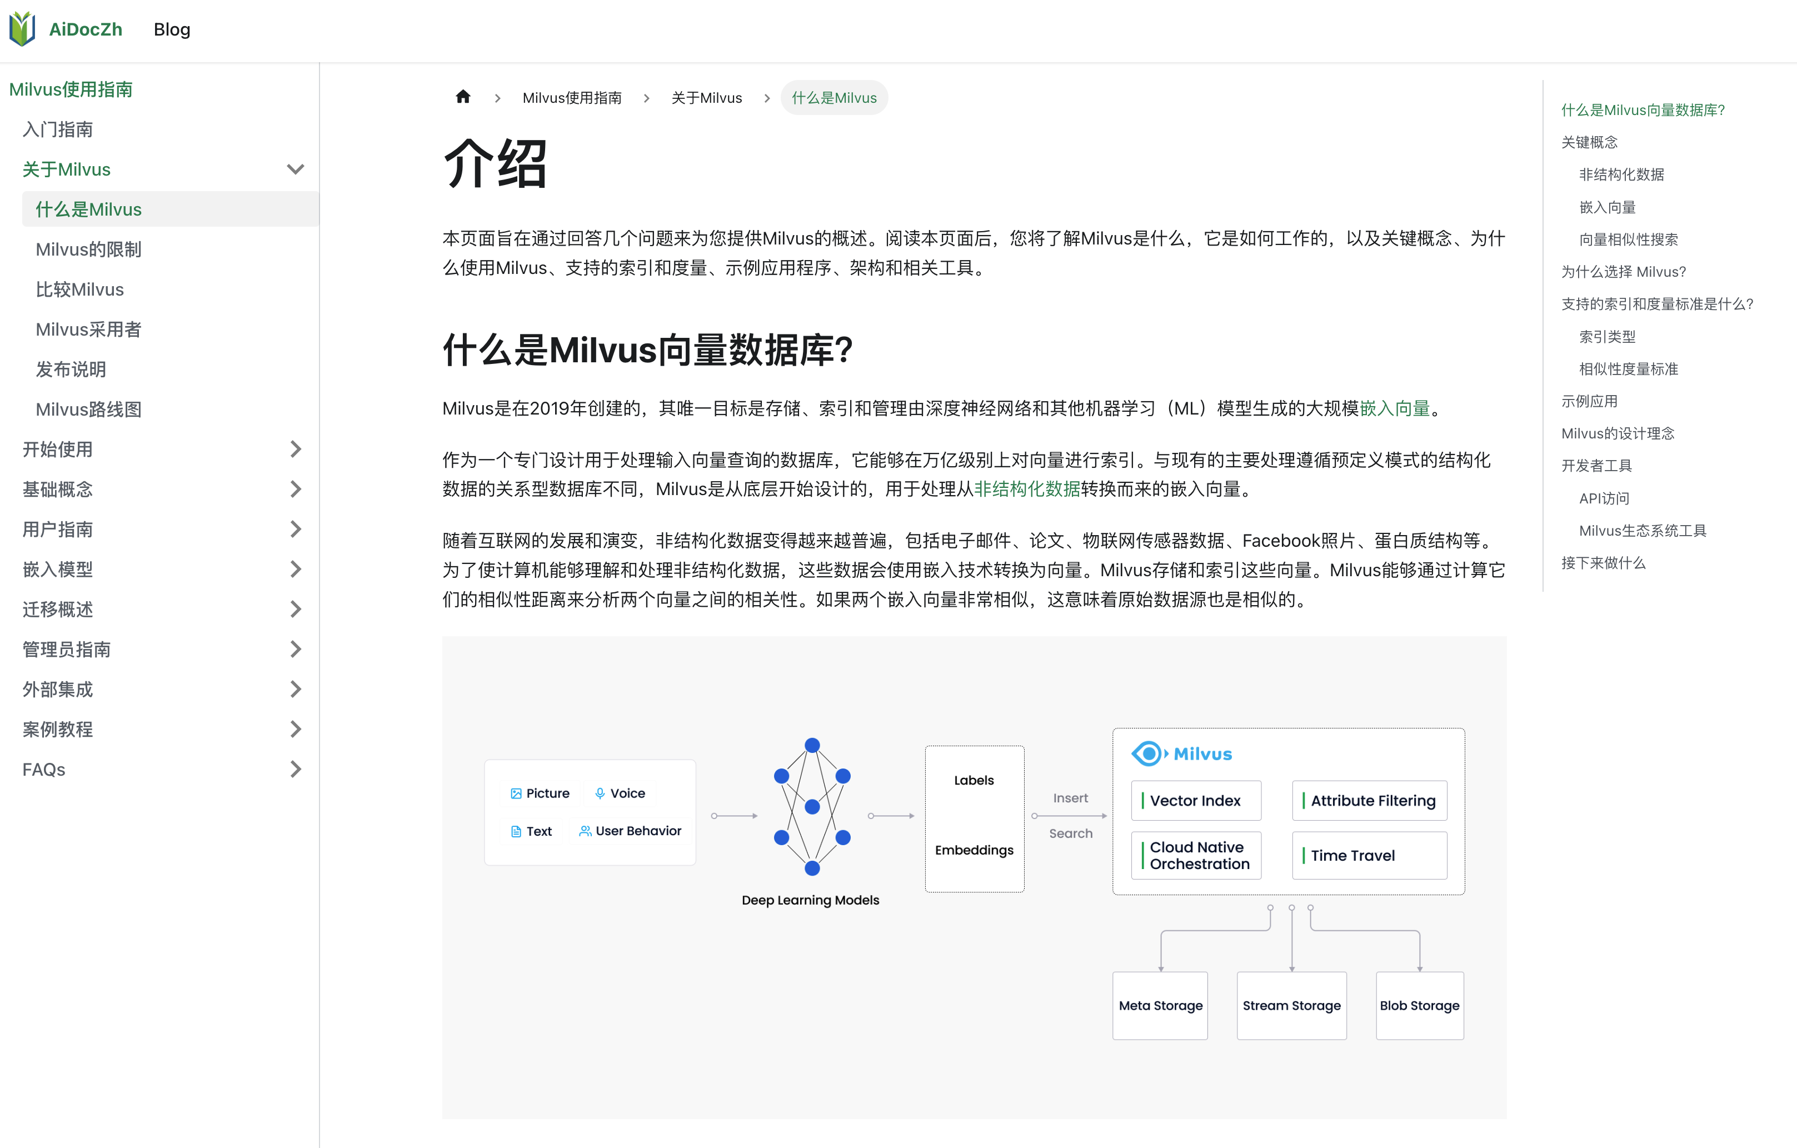1797x1148 pixels.
Task: Click the Text document icon in diagram
Action: 516,831
